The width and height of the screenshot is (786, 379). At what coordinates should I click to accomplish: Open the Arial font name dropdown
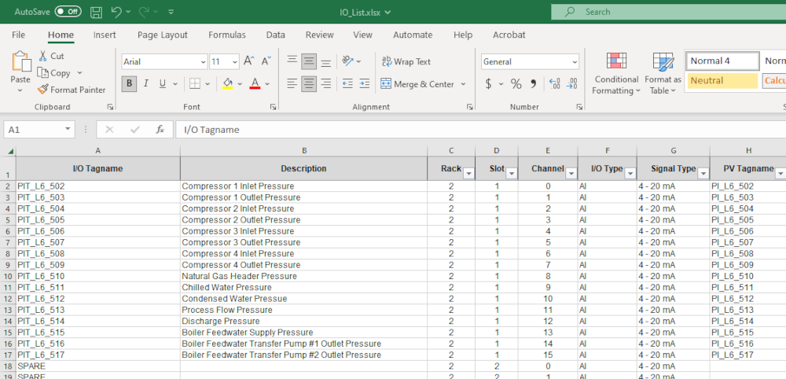point(203,62)
